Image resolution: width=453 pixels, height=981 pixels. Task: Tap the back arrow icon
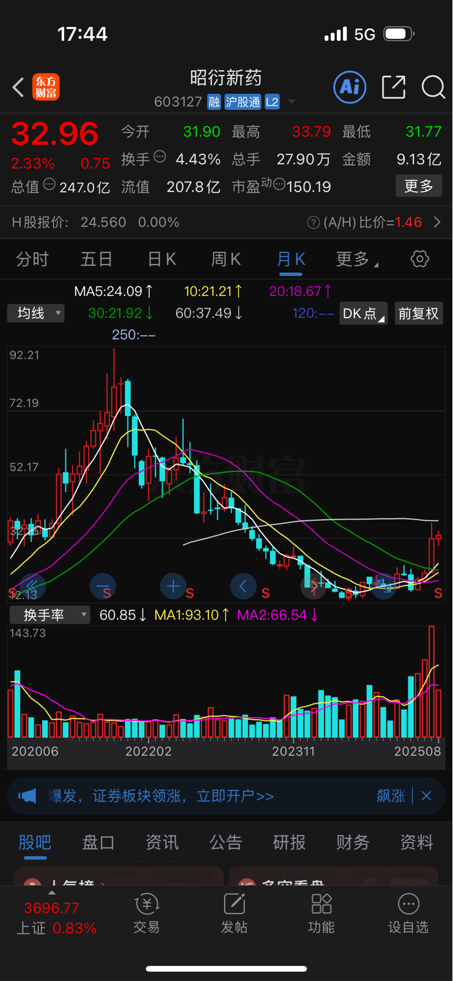pyautogui.click(x=18, y=88)
